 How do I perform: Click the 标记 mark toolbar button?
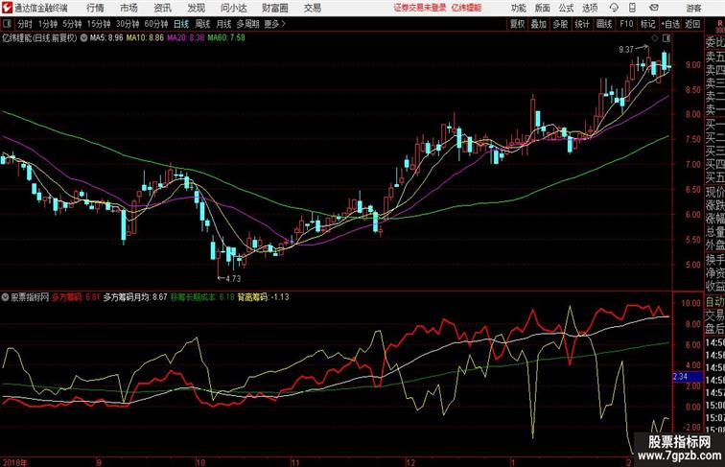[647, 24]
